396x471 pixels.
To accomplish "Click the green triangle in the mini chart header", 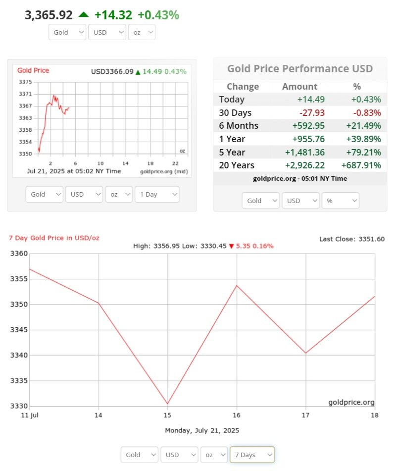I will coord(138,72).
